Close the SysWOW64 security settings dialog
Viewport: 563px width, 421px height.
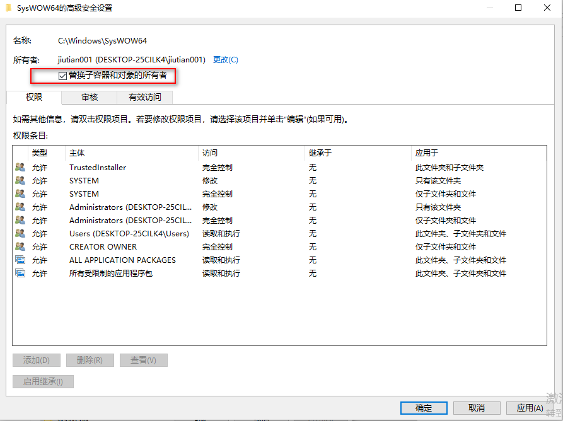[x=547, y=8]
